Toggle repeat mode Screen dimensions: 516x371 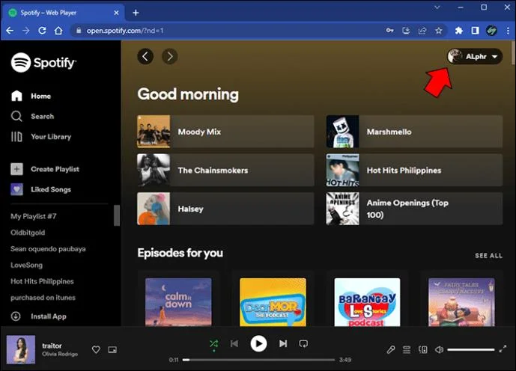(x=303, y=344)
